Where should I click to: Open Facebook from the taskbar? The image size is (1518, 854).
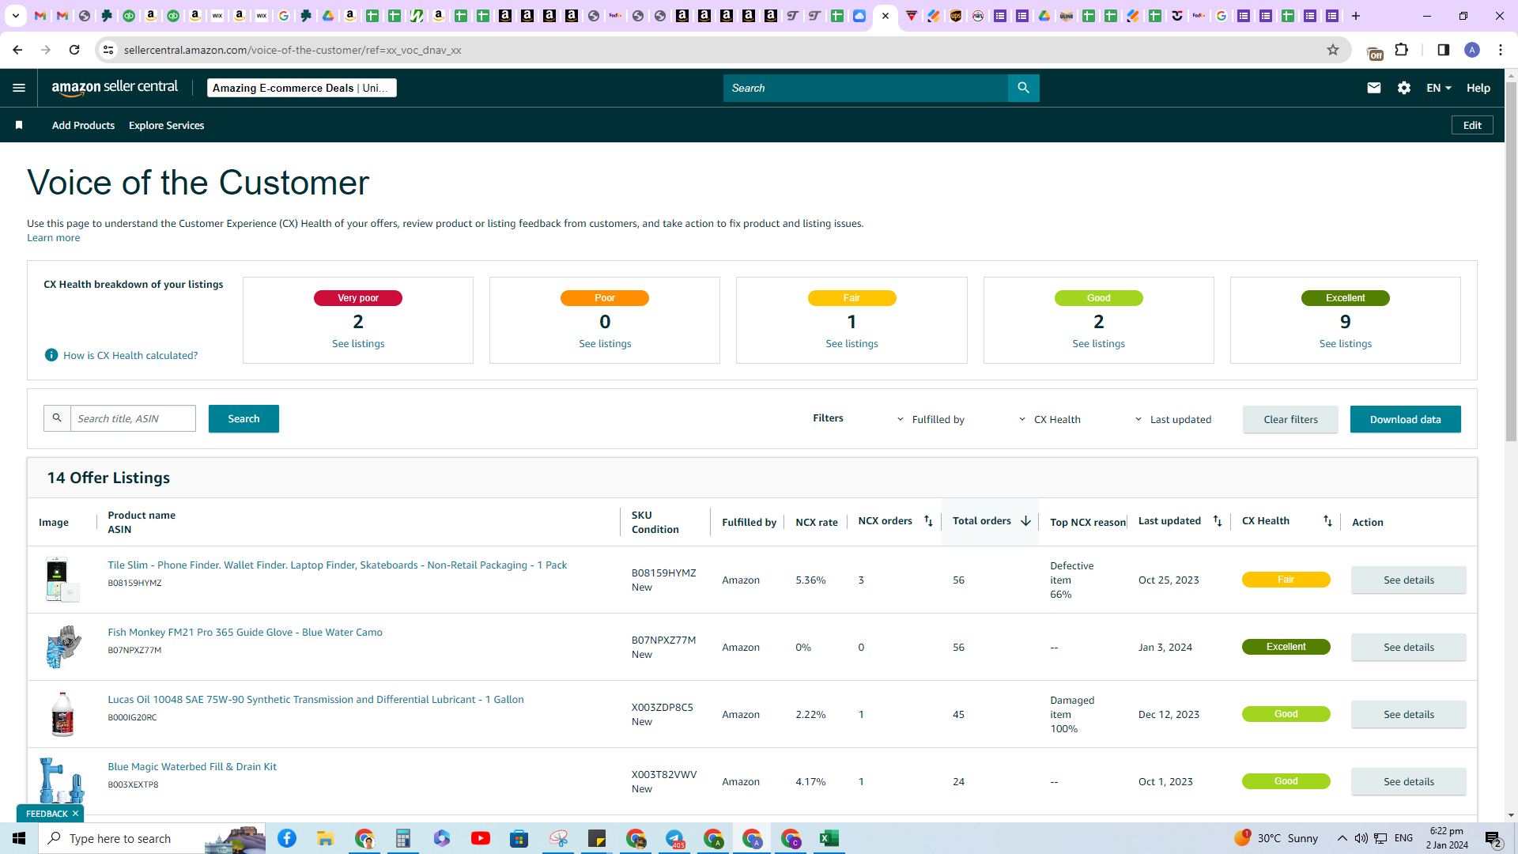pos(287,838)
